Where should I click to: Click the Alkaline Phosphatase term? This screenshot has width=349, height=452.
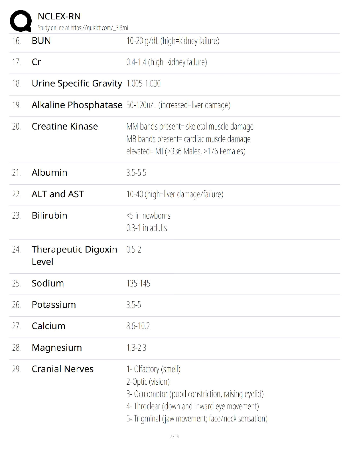(77, 105)
